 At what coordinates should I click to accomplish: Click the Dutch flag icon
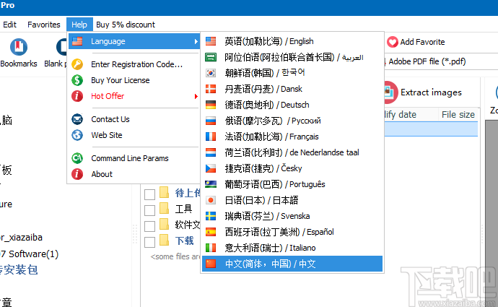pyautogui.click(x=211, y=152)
